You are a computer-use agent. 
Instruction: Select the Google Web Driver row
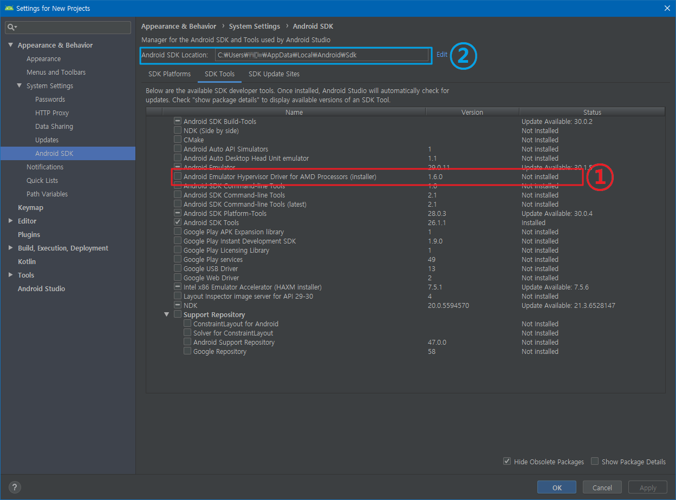click(x=405, y=278)
